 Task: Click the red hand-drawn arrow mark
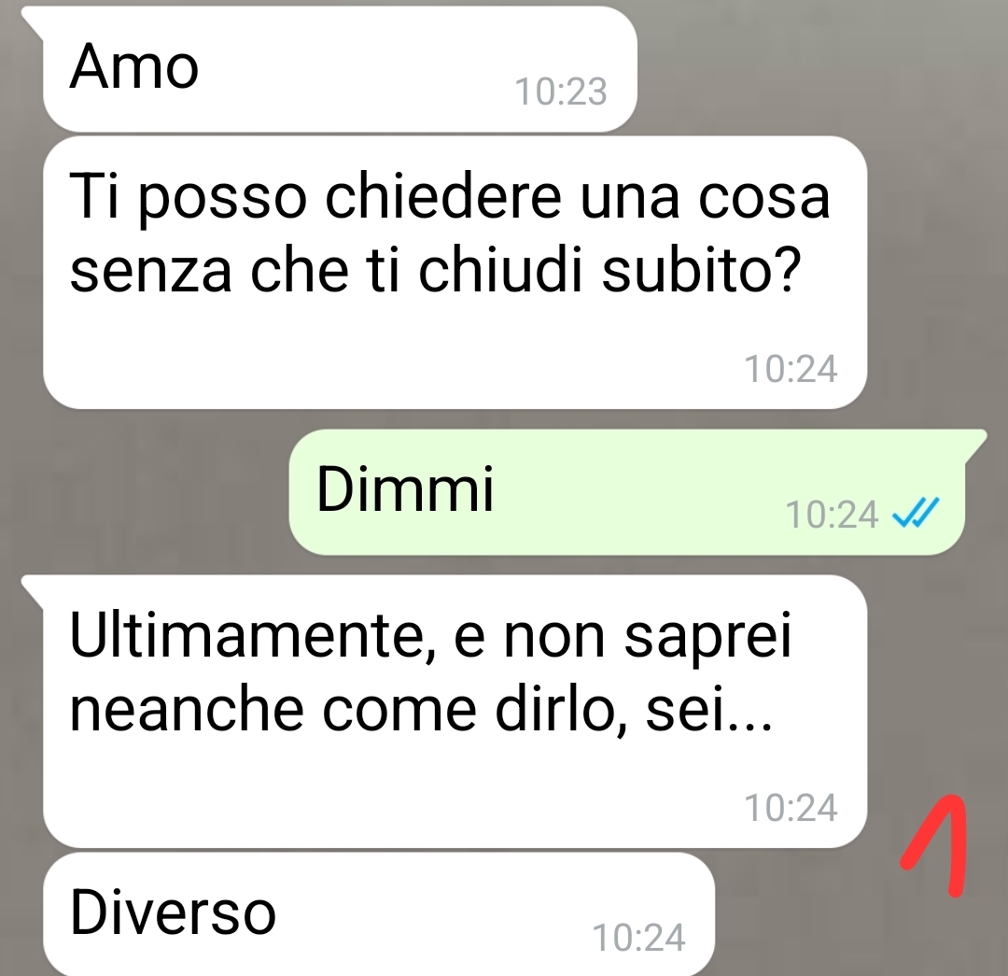[x=934, y=845]
